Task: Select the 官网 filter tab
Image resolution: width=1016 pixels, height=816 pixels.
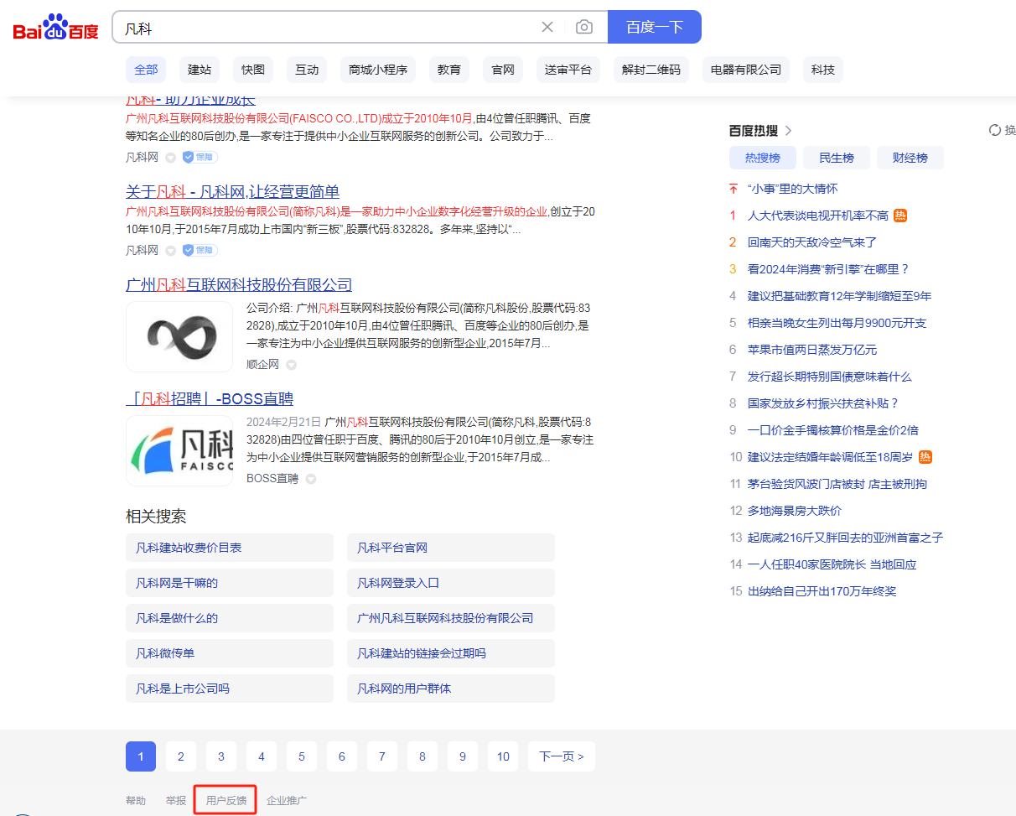Action: (503, 70)
